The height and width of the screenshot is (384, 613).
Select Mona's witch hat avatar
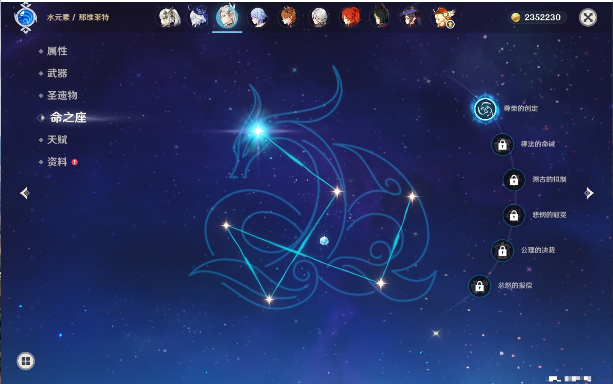pyautogui.click(x=411, y=18)
